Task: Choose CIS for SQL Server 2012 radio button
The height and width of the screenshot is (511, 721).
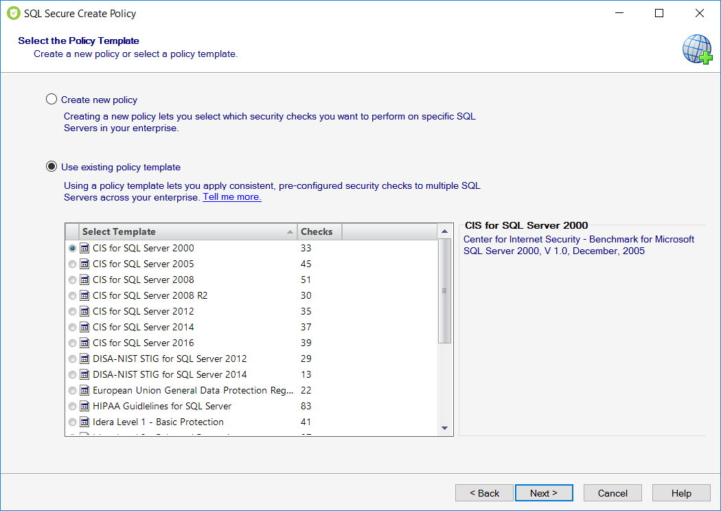Action: click(72, 311)
